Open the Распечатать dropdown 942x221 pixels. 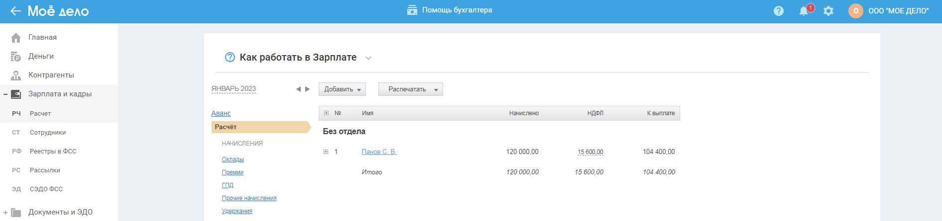[x=410, y=89]
